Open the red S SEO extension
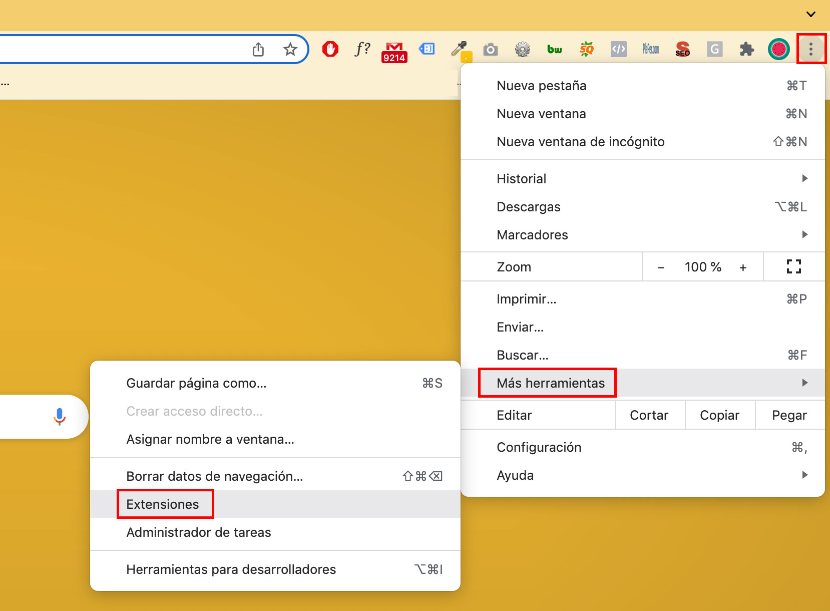830x611 pixels. pyautogui.click(x=683, y=49)
